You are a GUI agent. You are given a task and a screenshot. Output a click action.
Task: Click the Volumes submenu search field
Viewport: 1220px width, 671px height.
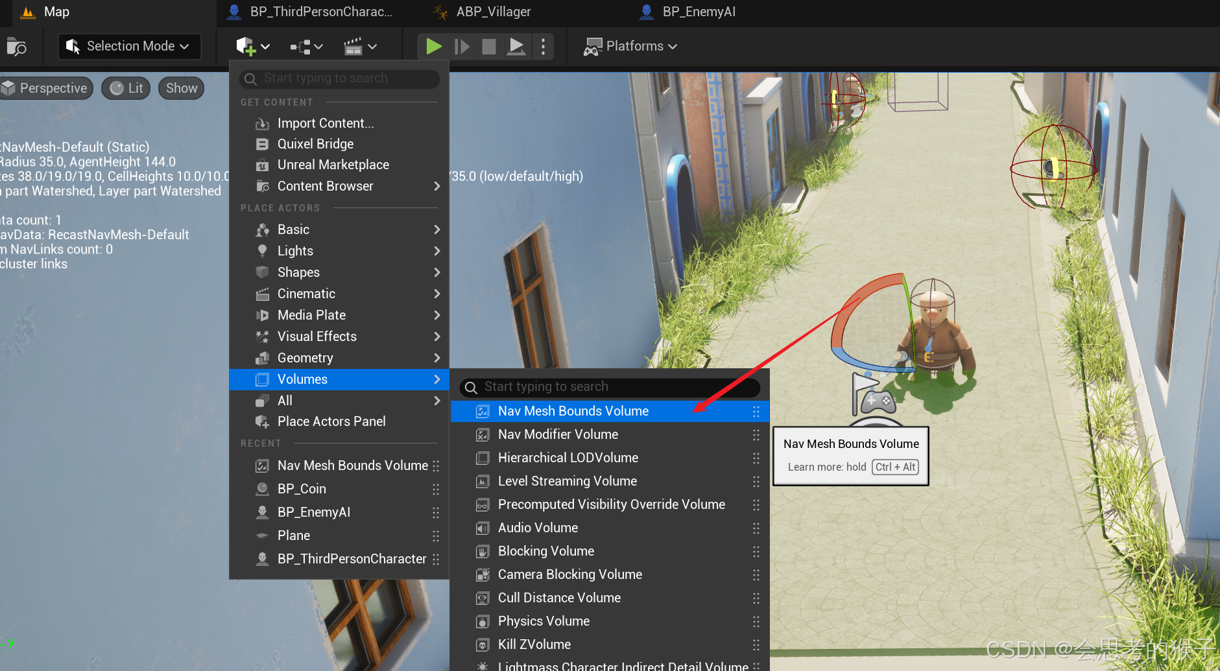610,387
